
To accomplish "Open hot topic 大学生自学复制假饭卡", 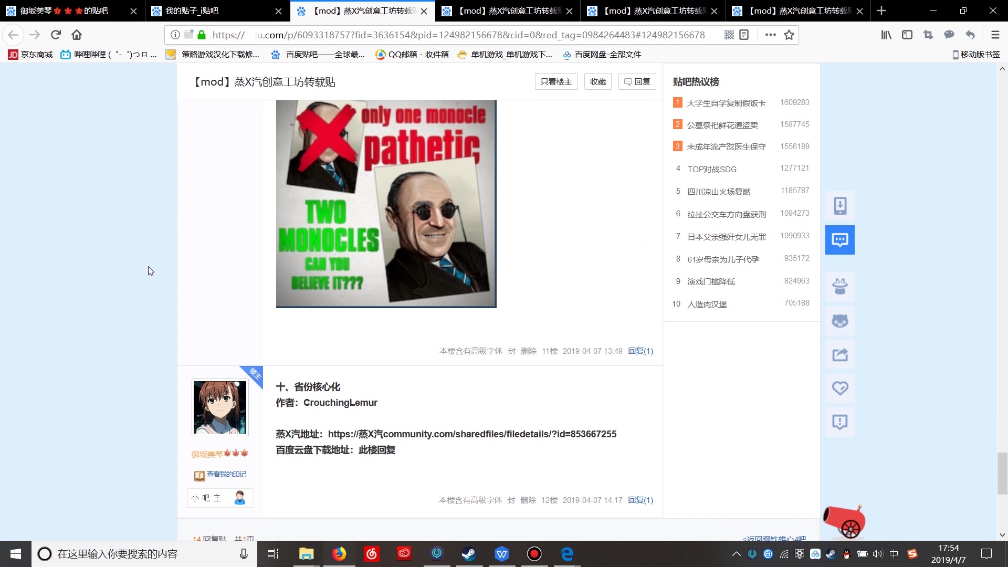I will point(726,103).
